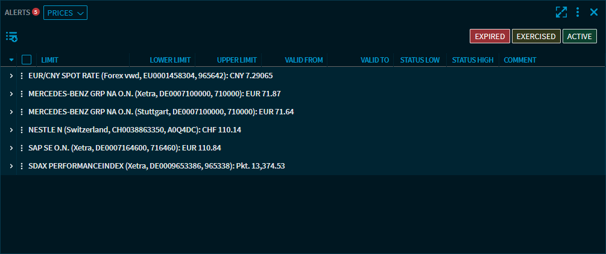Image resolution: width=606 pixels, height=254 pixels.
Task: Toggle the EXERCISED status filter
Action: pos(536,37)
